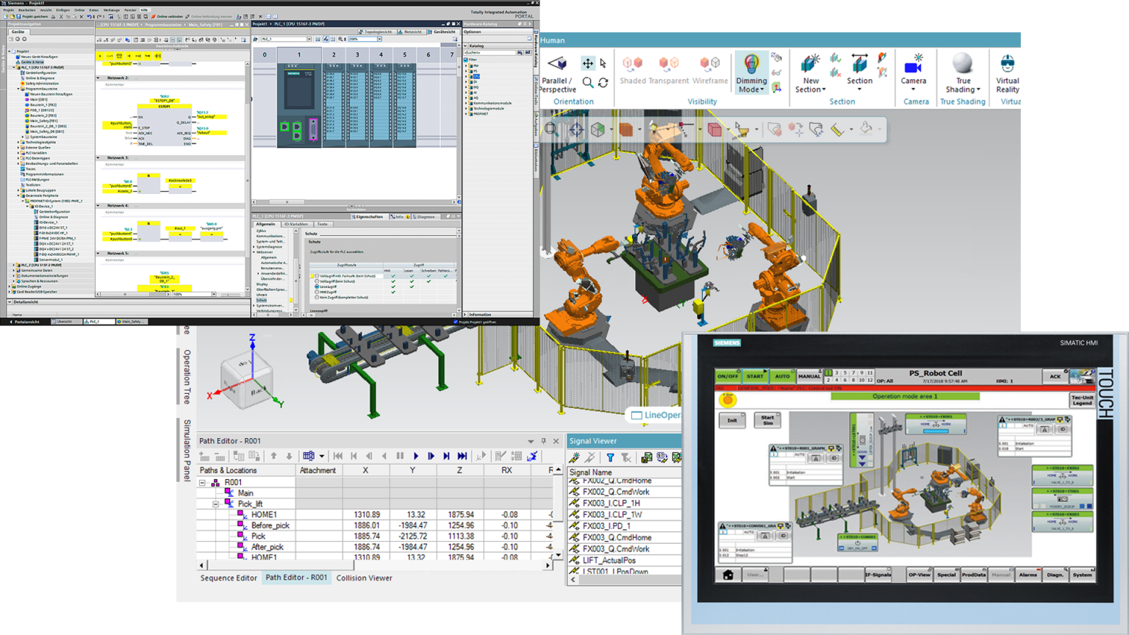
Task: Click the Parallel/Perspective orientation icon
Action: click(557, 64)
